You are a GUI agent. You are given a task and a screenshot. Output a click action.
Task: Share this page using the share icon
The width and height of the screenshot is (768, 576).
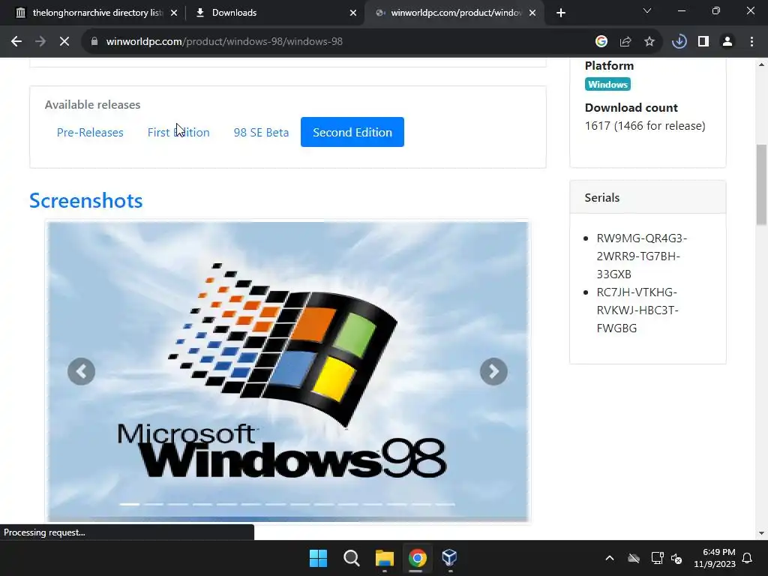click(x=625, y=42)
